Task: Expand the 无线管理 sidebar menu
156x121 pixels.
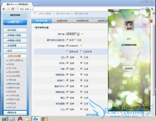Action: [x=15, y=46]
